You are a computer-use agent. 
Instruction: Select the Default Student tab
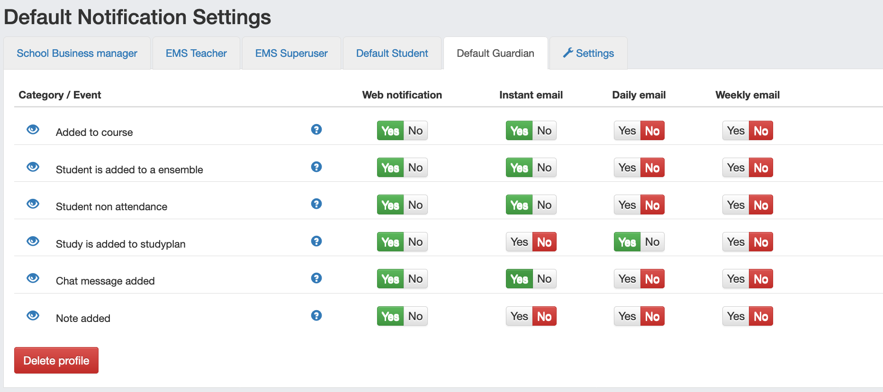click(392, 53)
